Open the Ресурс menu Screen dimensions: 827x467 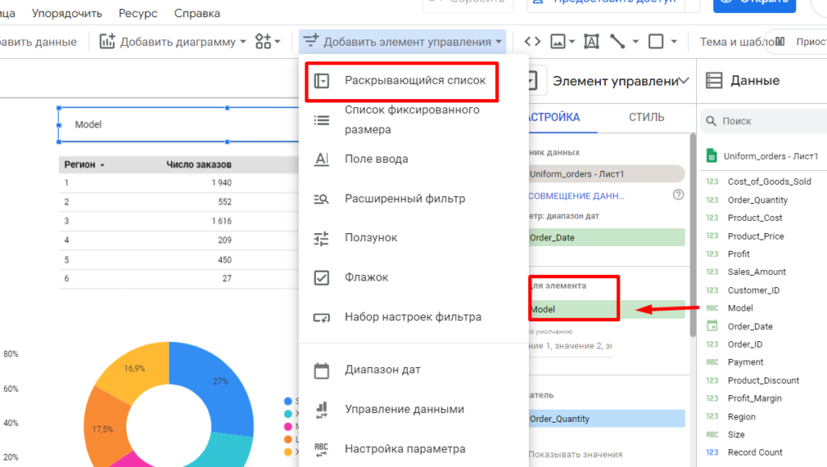click(x=137, y=13)
